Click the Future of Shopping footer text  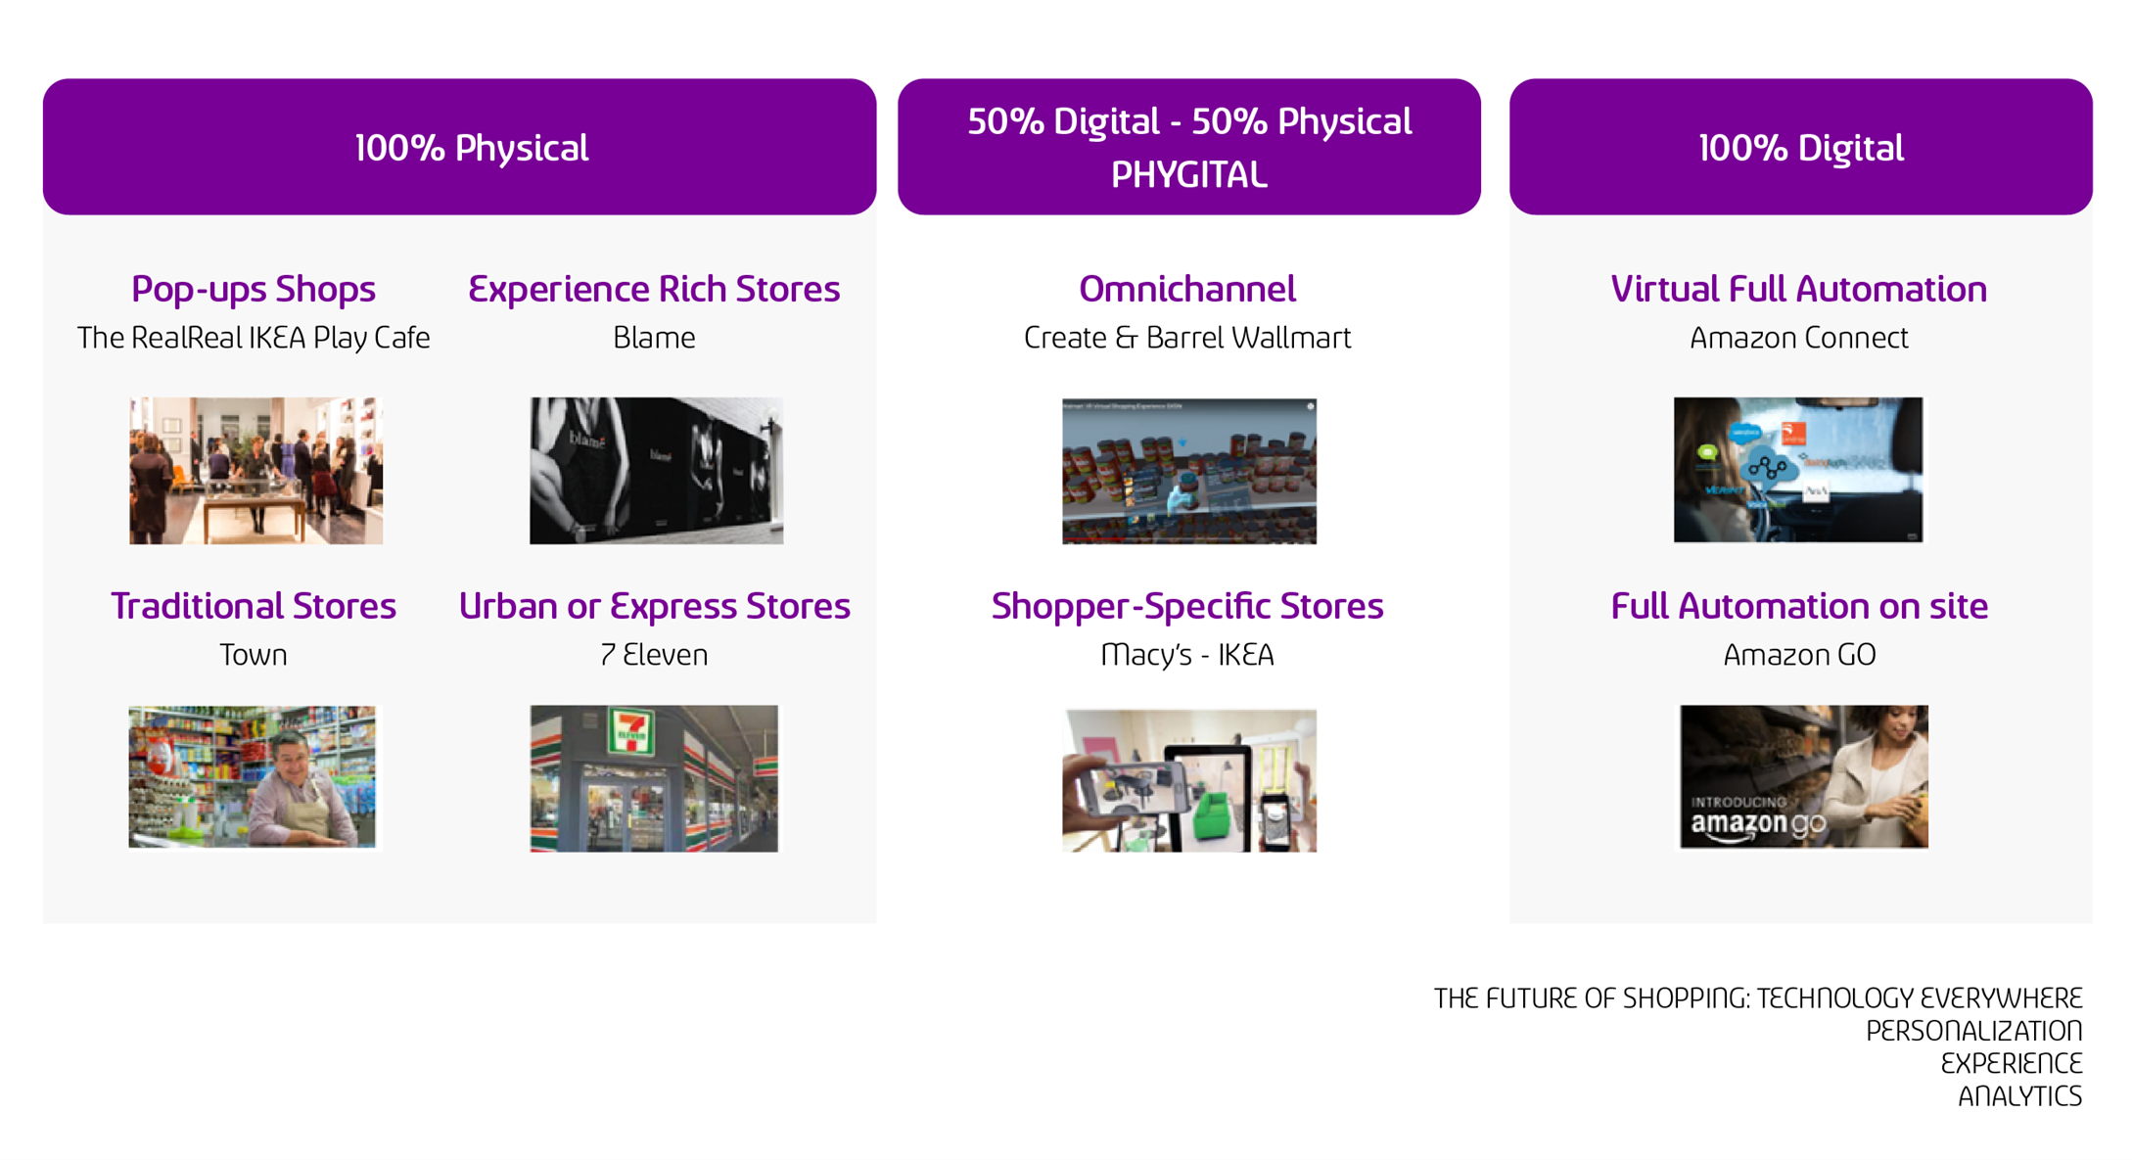coord(1758,1046)
